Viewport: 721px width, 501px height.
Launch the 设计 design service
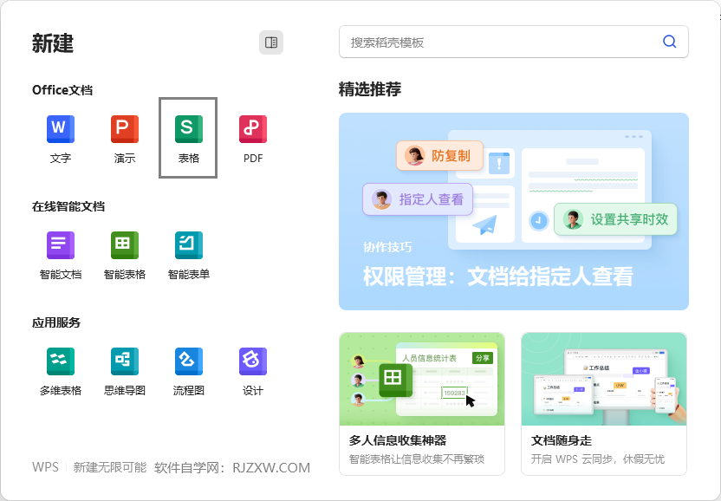[x=253, y=371]
